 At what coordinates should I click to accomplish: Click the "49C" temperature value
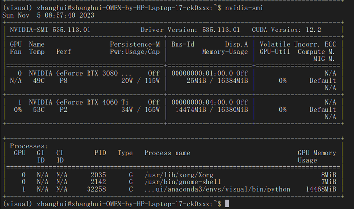(39, 81)
